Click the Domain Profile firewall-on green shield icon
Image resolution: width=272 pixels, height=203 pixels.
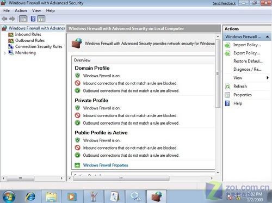click(x=77, y=76)
